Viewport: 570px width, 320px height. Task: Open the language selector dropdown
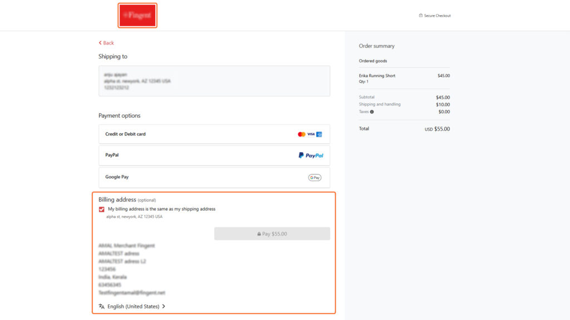pyautogui.click(x=132, y=306)
